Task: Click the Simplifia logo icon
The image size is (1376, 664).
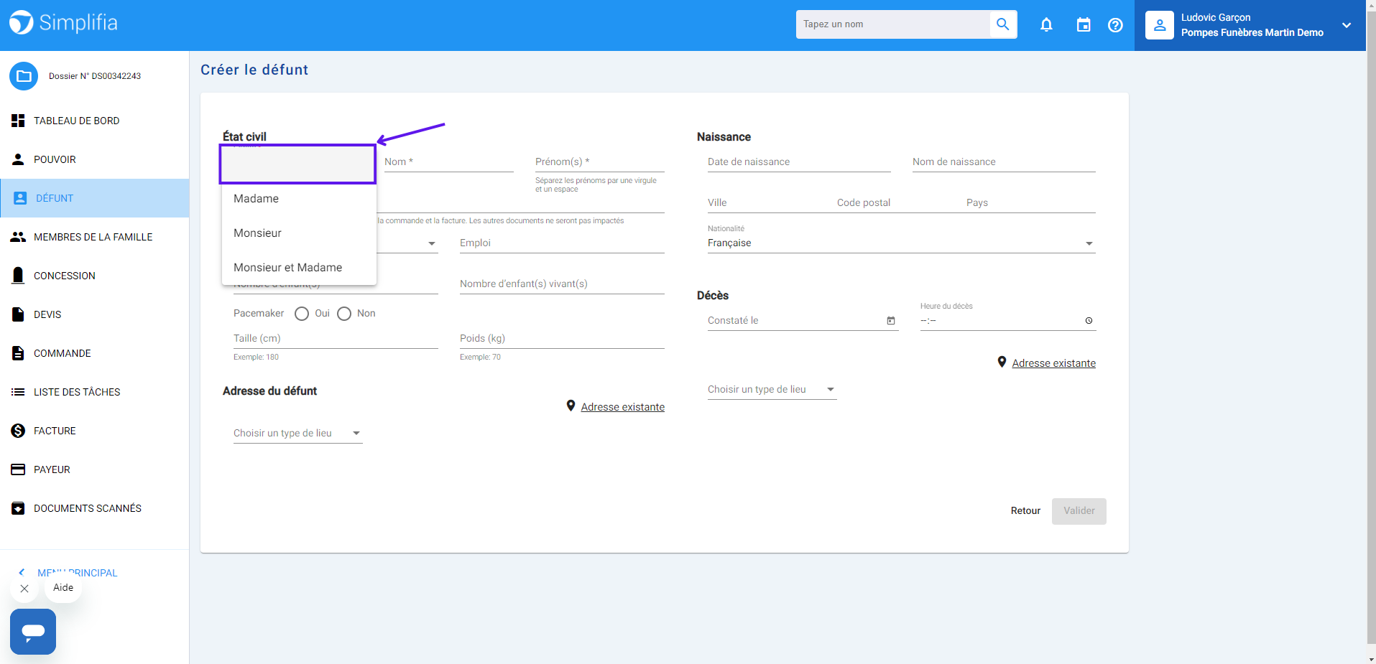Action: coord(21,22)
